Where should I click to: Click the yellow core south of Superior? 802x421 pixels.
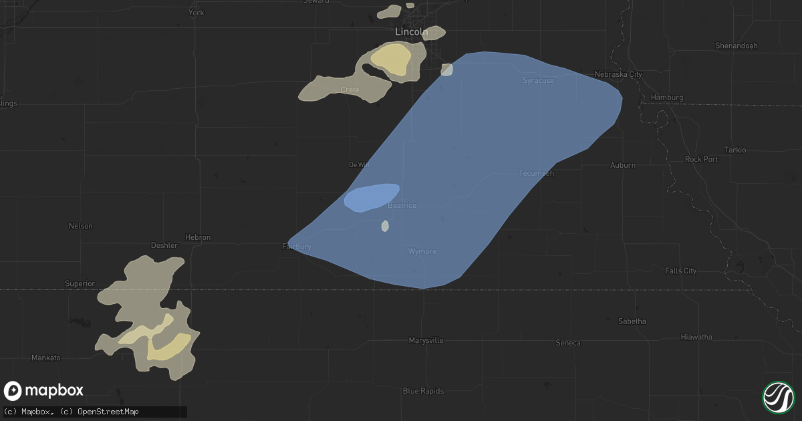click(x=168, y=347)
